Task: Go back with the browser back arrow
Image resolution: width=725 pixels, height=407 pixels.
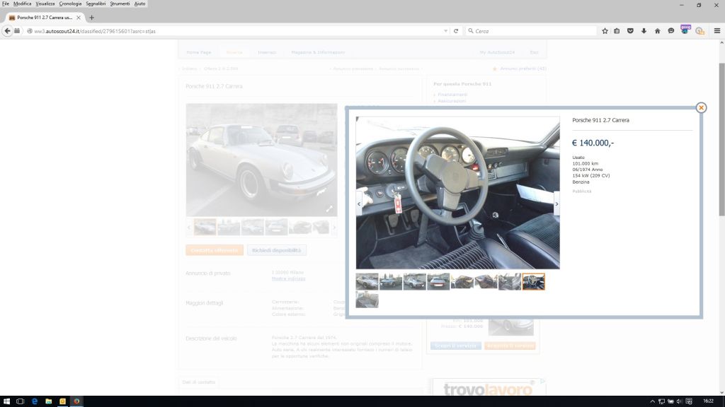Action: pyautogui.click(x=7, y=31)
